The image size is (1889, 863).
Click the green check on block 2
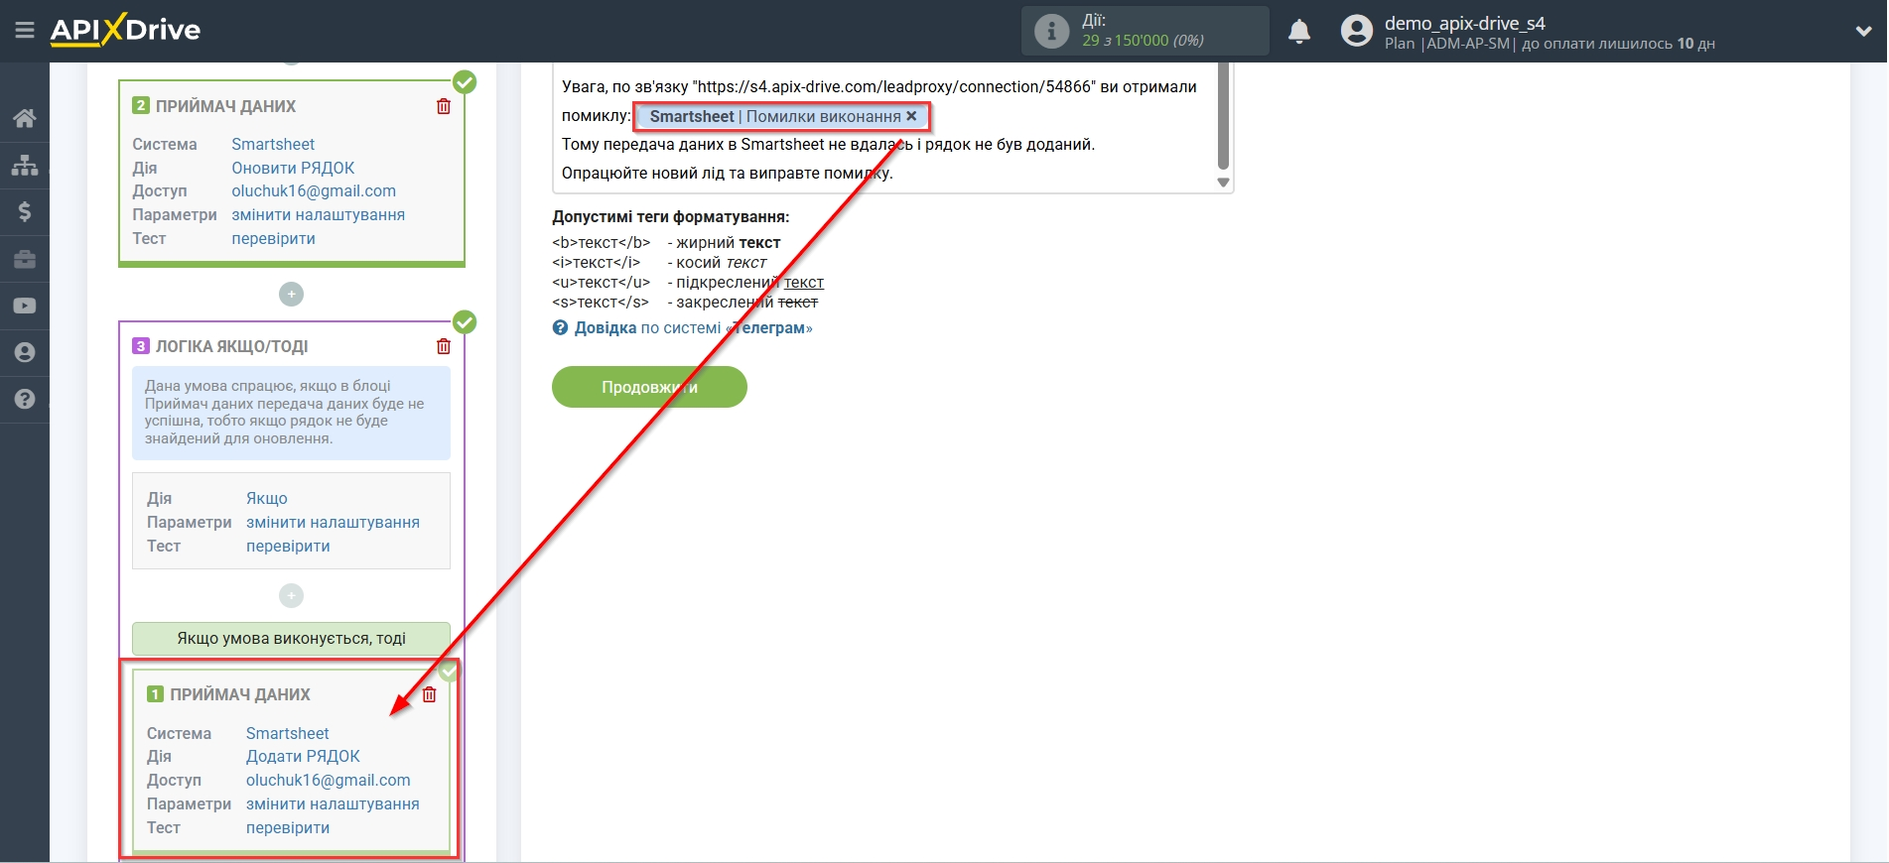465,82
